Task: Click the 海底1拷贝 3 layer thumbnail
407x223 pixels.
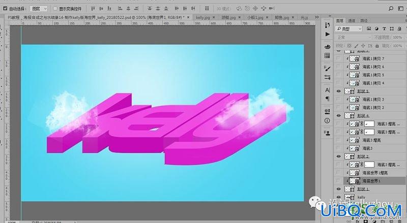Action: click(354, 100)
